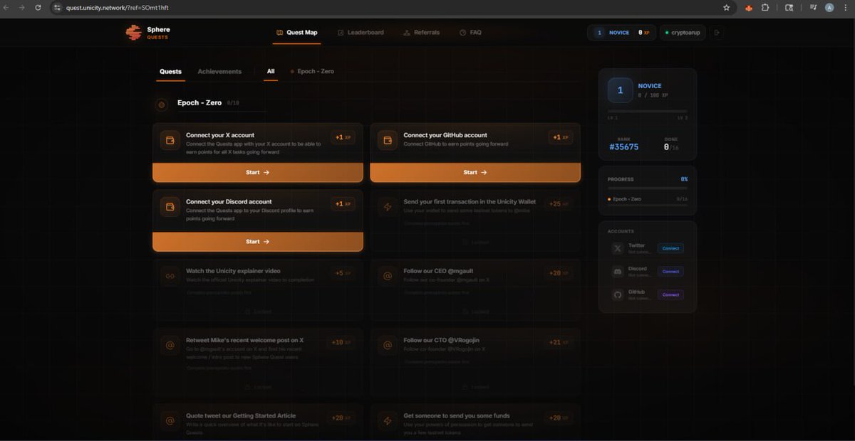Open the orange fox extension icon

click(749, 8)
